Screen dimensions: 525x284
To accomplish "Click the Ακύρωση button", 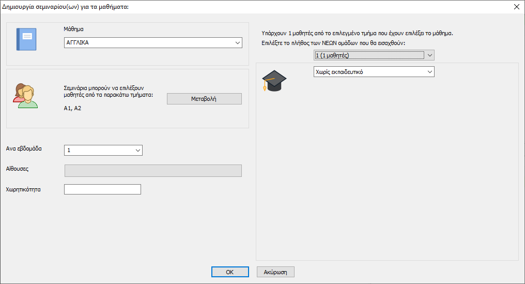I will coord(275,272).
